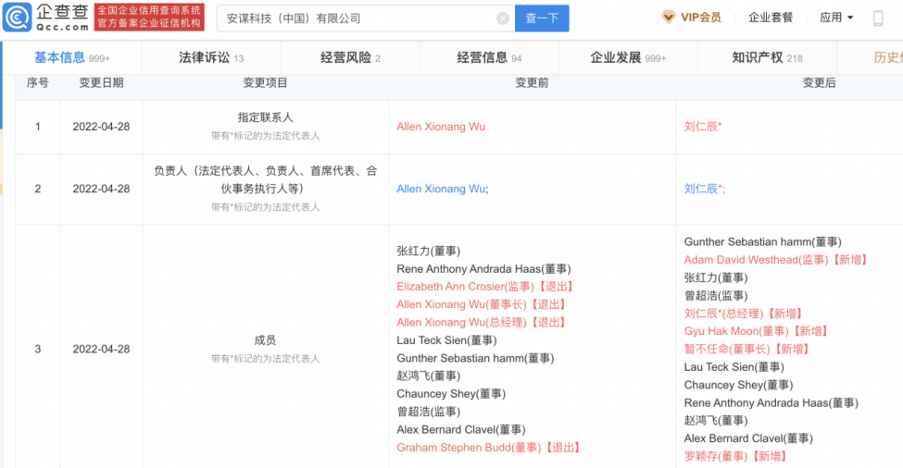
Task: Click Gyu Hak Moon(董事) 新增 entry
Action: [x=756, y=331]
